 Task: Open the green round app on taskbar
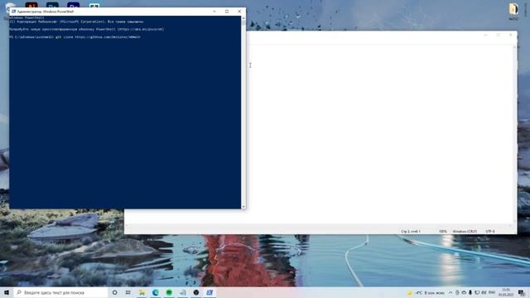point(169,292)
